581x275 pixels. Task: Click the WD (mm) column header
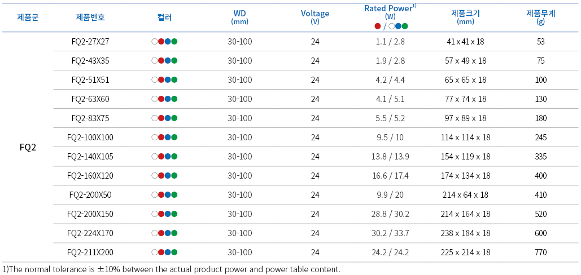click(239, 17)
